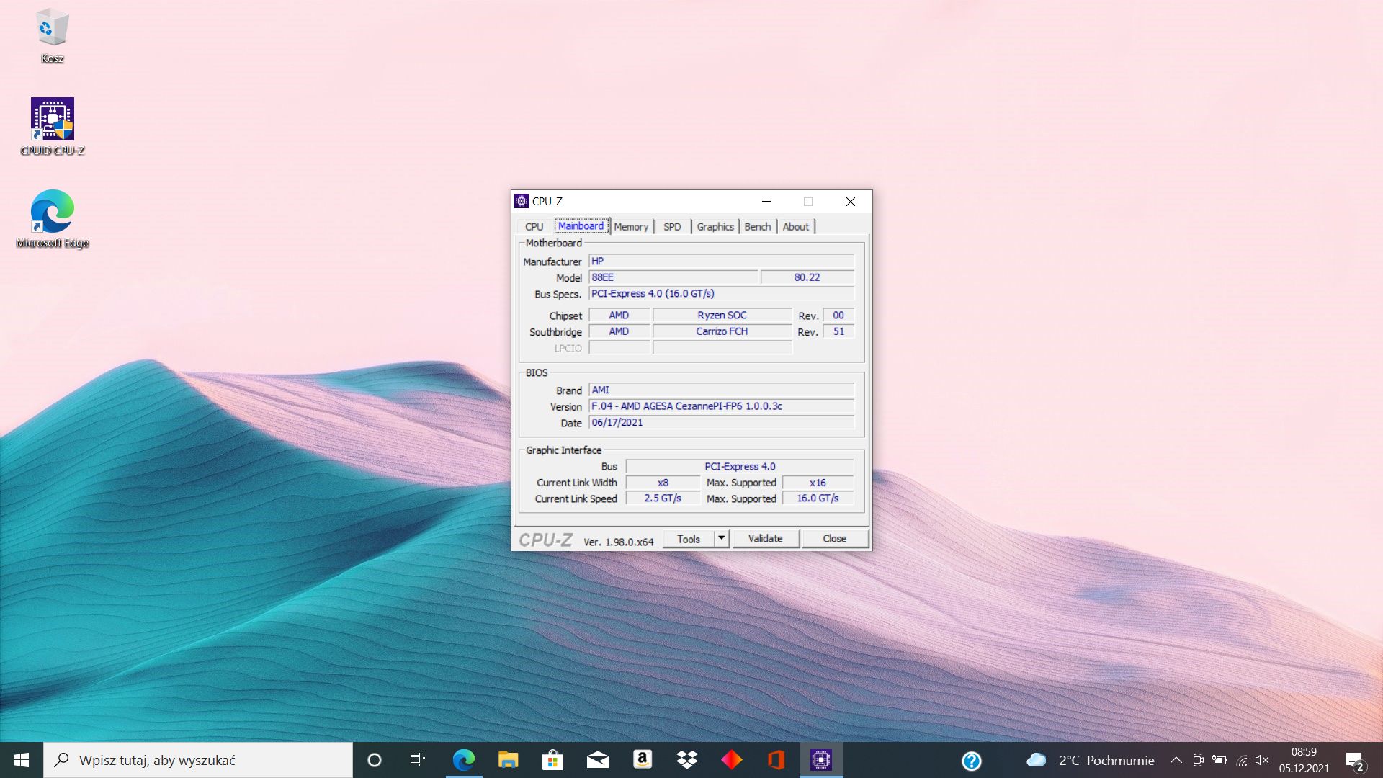The height and width of the screenshot is (778, 1383).
Task: Switch to the Graphics tab
Action: (x=715, y=226)
